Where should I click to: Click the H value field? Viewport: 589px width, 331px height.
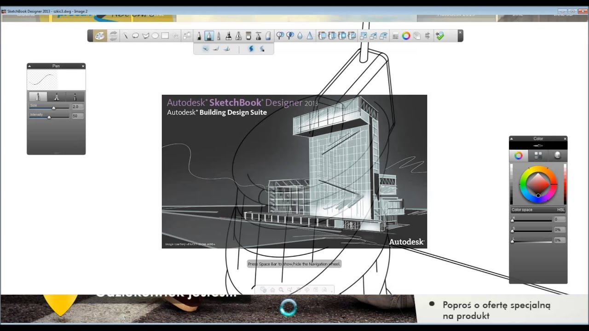(560, 219)
